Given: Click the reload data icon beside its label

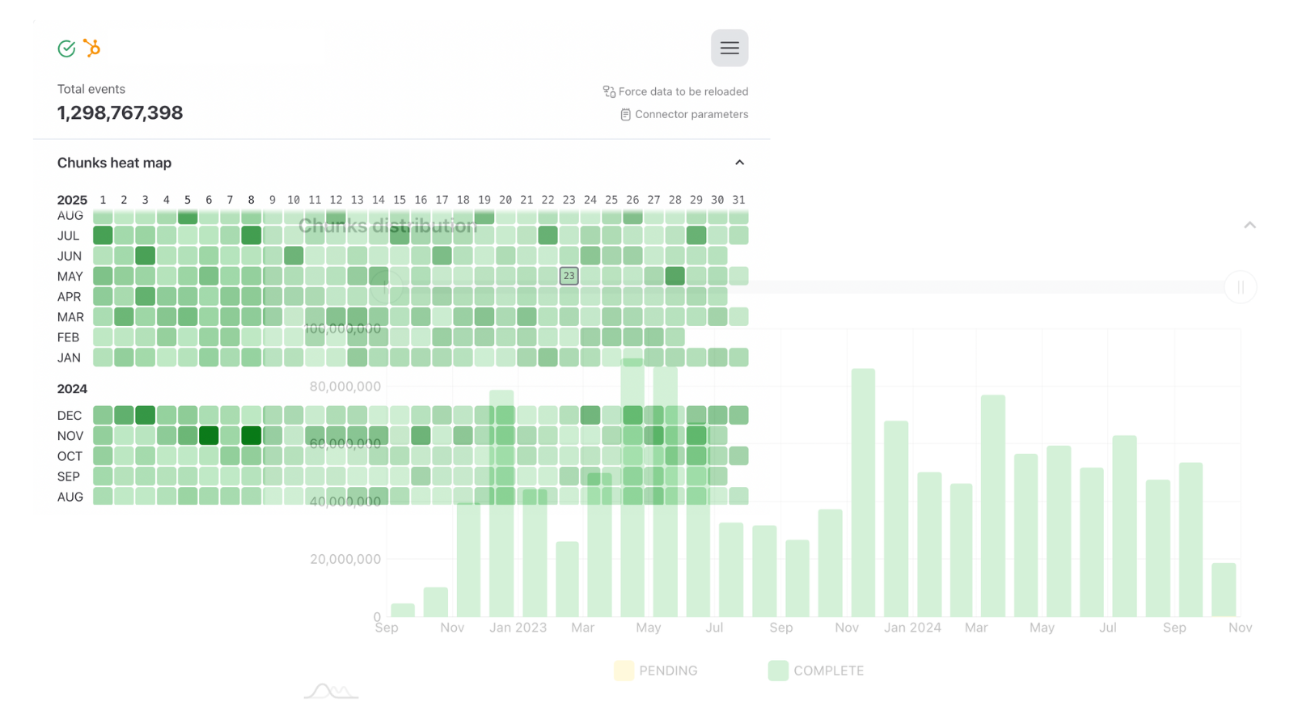Looking at the screenshot, I should [607, 91].
